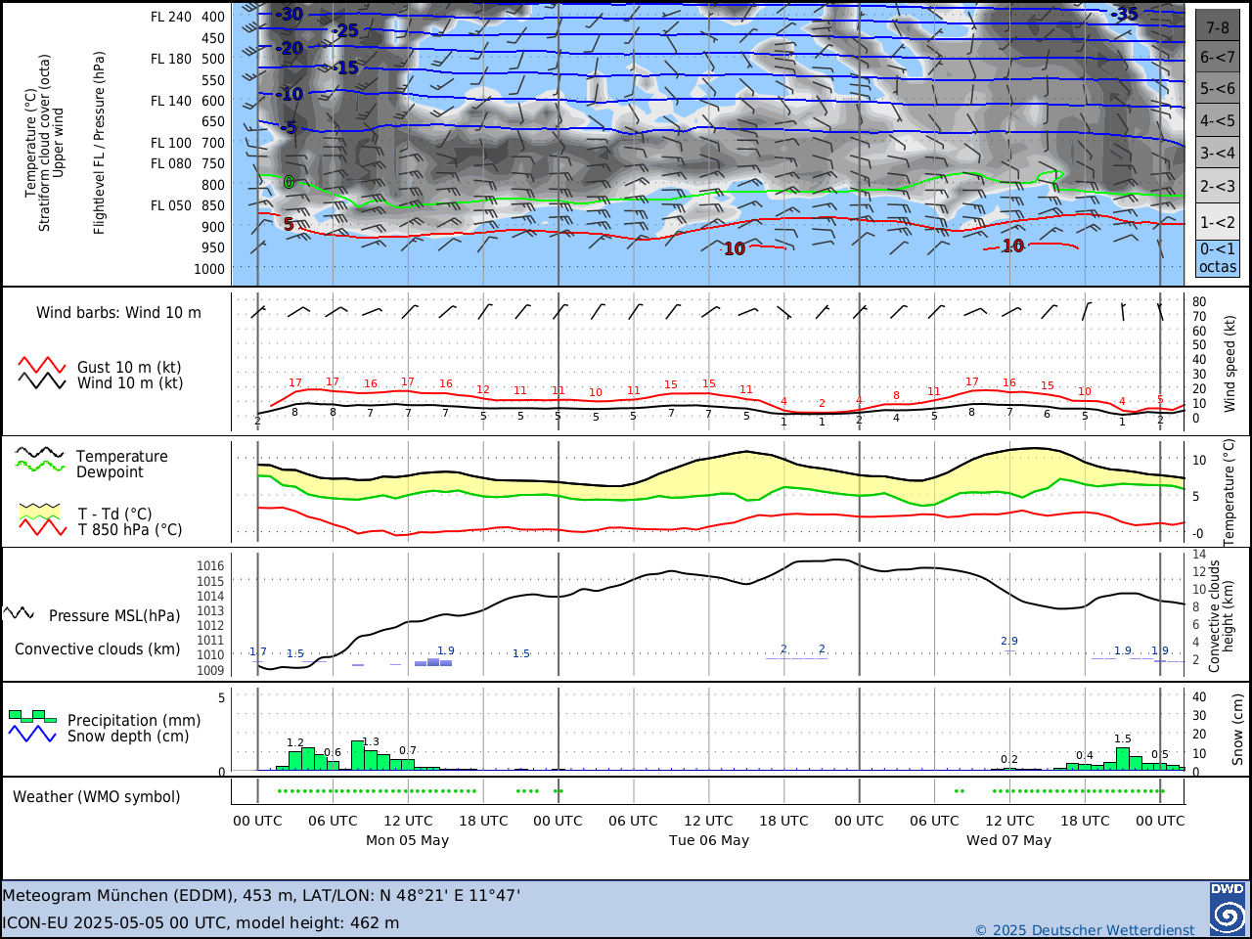Click the Stratiform cloud cover (octa) axis title
Viewport: 1252px width, 939px height.
[44, 143]
